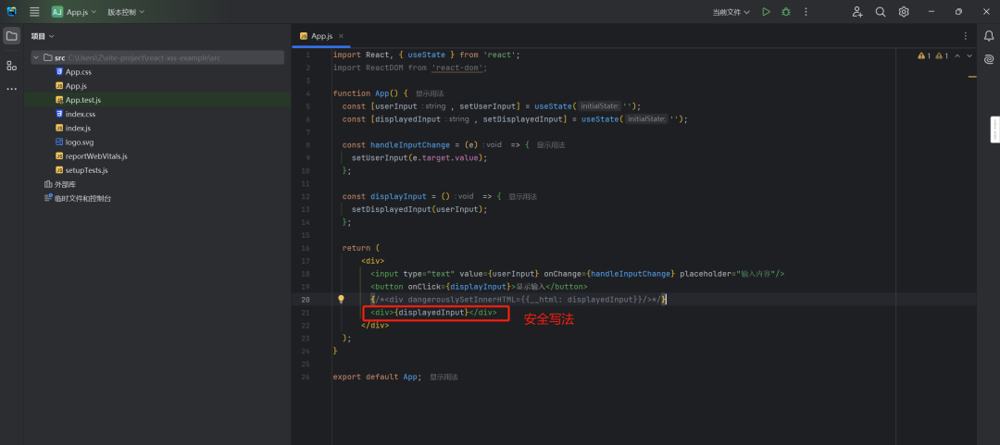Click the yellow warning stripe on editor scrollbar
The height and width of the screenshot is (445, 1000).
click(972, 77)
